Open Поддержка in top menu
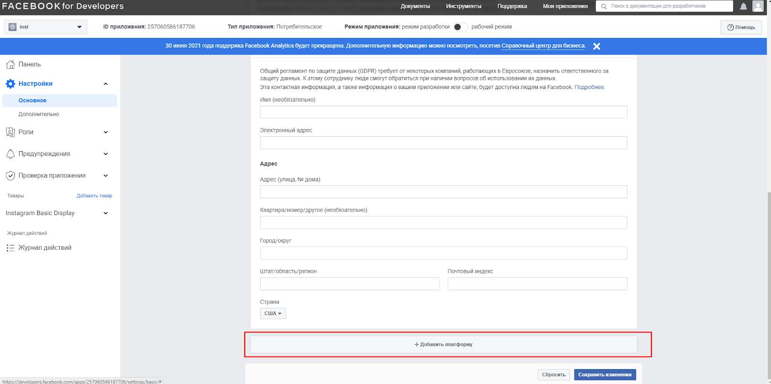Image resolution: width=771 pixels, height=384 pixels. click(512, 6)
